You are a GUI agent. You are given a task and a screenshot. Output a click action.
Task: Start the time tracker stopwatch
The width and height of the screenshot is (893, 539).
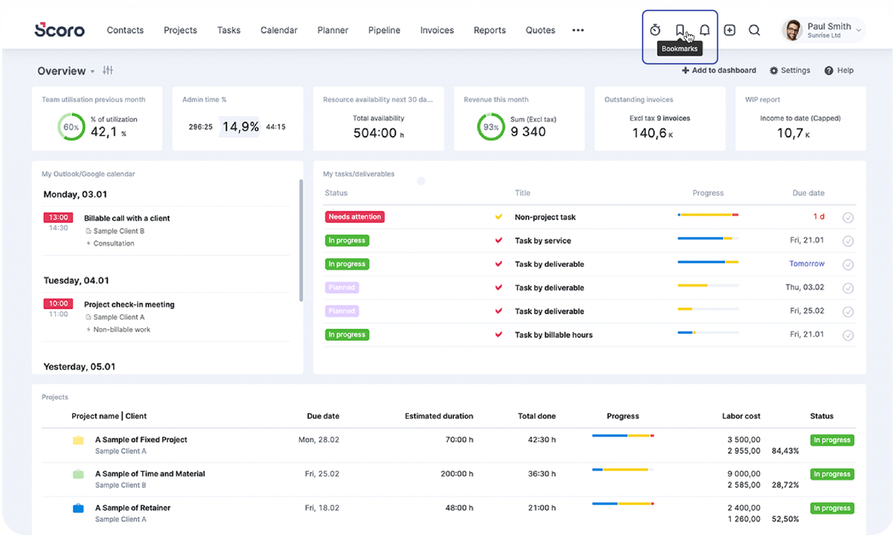tap(655, 30)
